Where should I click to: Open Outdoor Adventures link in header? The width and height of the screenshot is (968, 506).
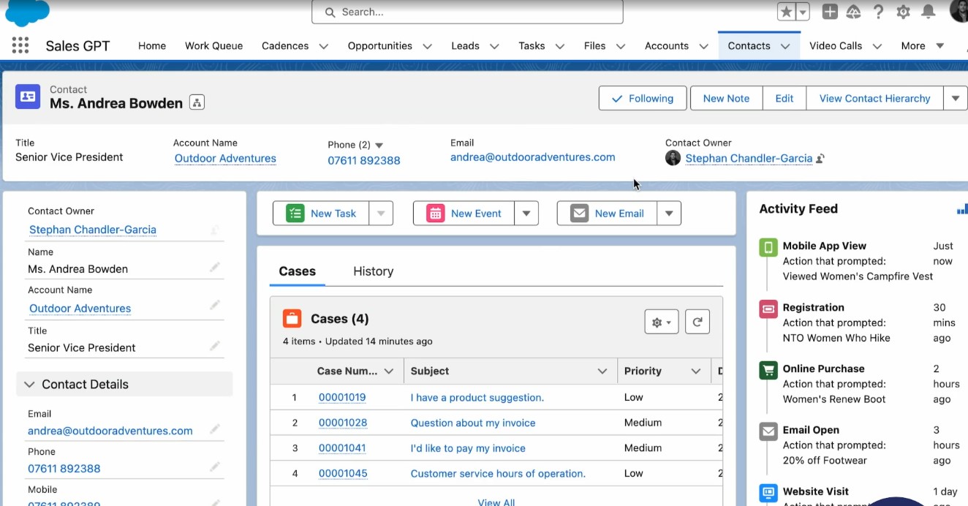point(225,159)
